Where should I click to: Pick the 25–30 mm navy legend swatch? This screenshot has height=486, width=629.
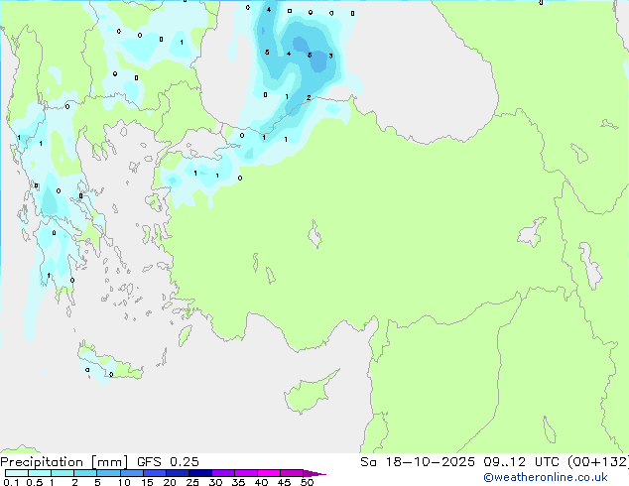[x=199, y=473]
